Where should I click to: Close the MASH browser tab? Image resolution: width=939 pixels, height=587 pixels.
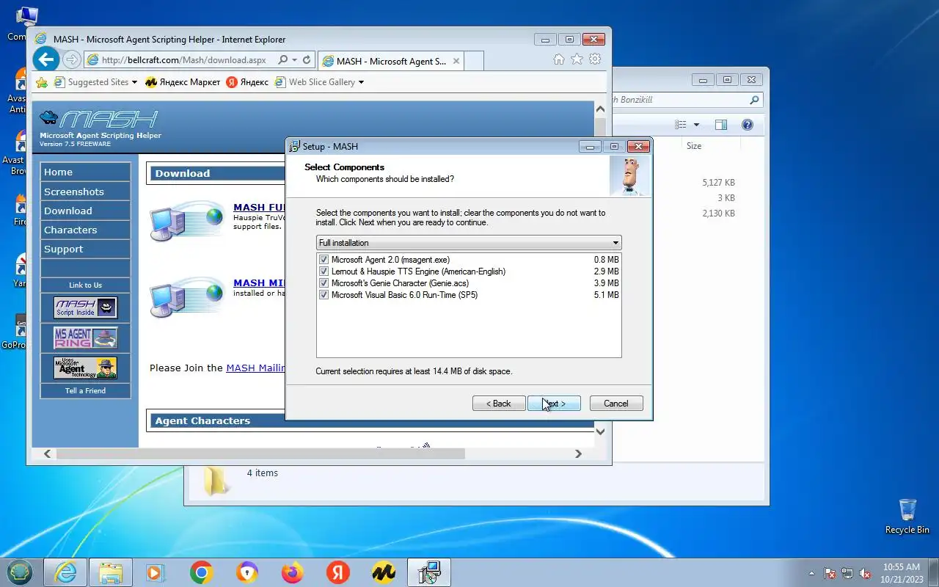click(456, 61)
